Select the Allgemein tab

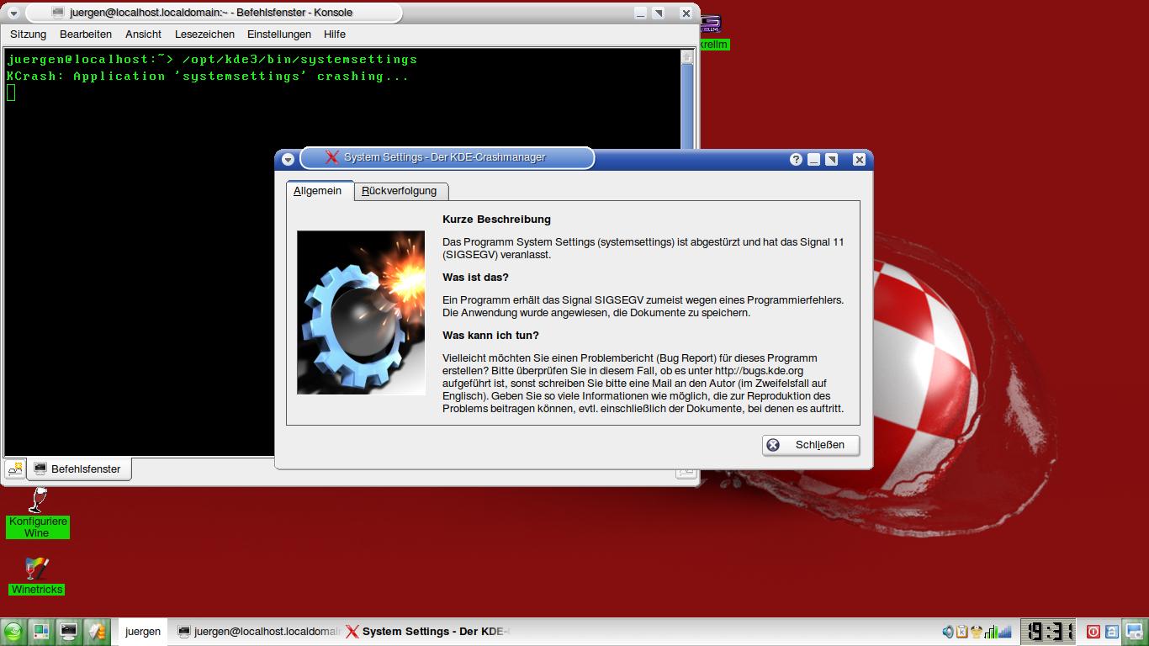pos(317,191)
